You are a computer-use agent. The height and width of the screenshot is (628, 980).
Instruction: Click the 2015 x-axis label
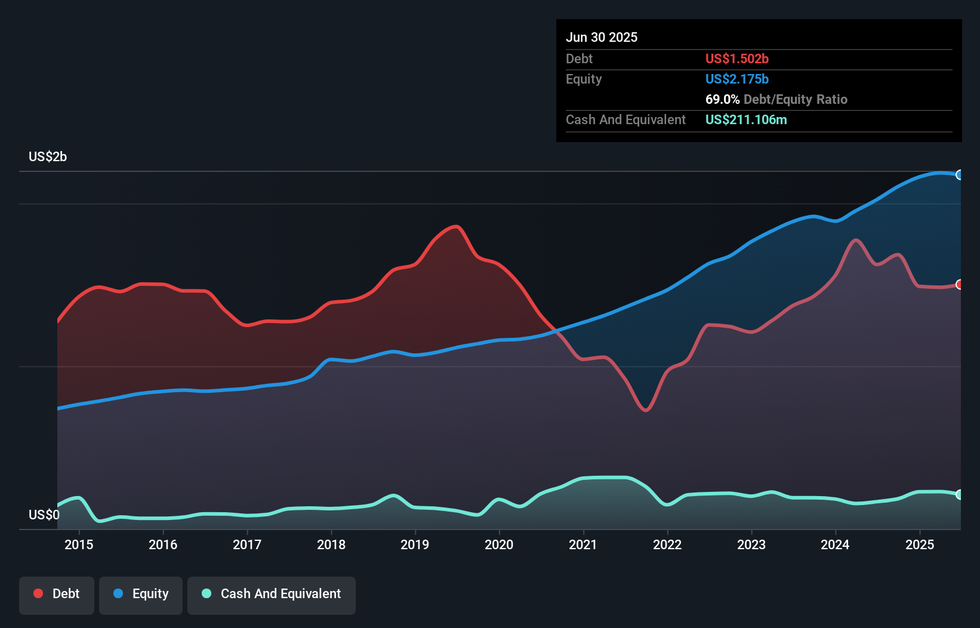[79, 544]
